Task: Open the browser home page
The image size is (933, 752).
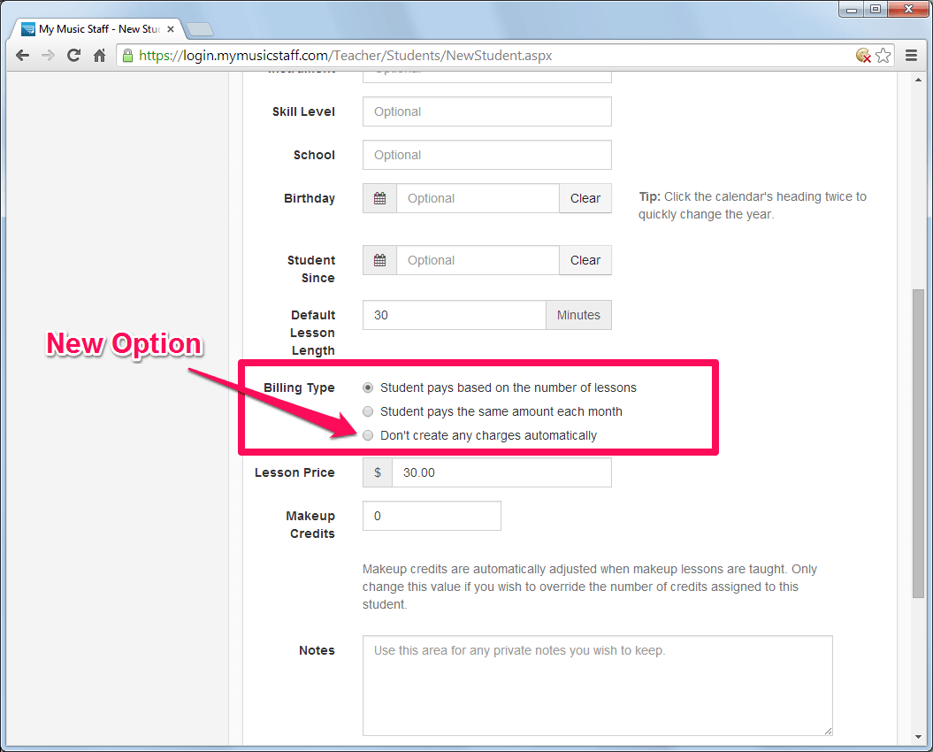Action: 99,56
